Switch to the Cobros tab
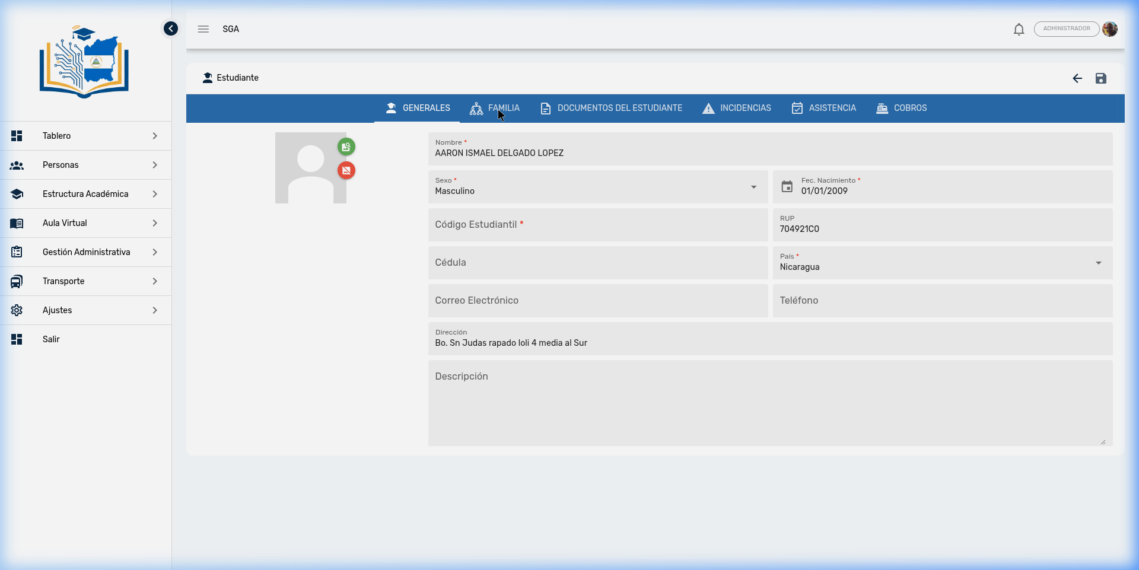The height and width of the screenshot is (570, 1139). coord(902,108)
